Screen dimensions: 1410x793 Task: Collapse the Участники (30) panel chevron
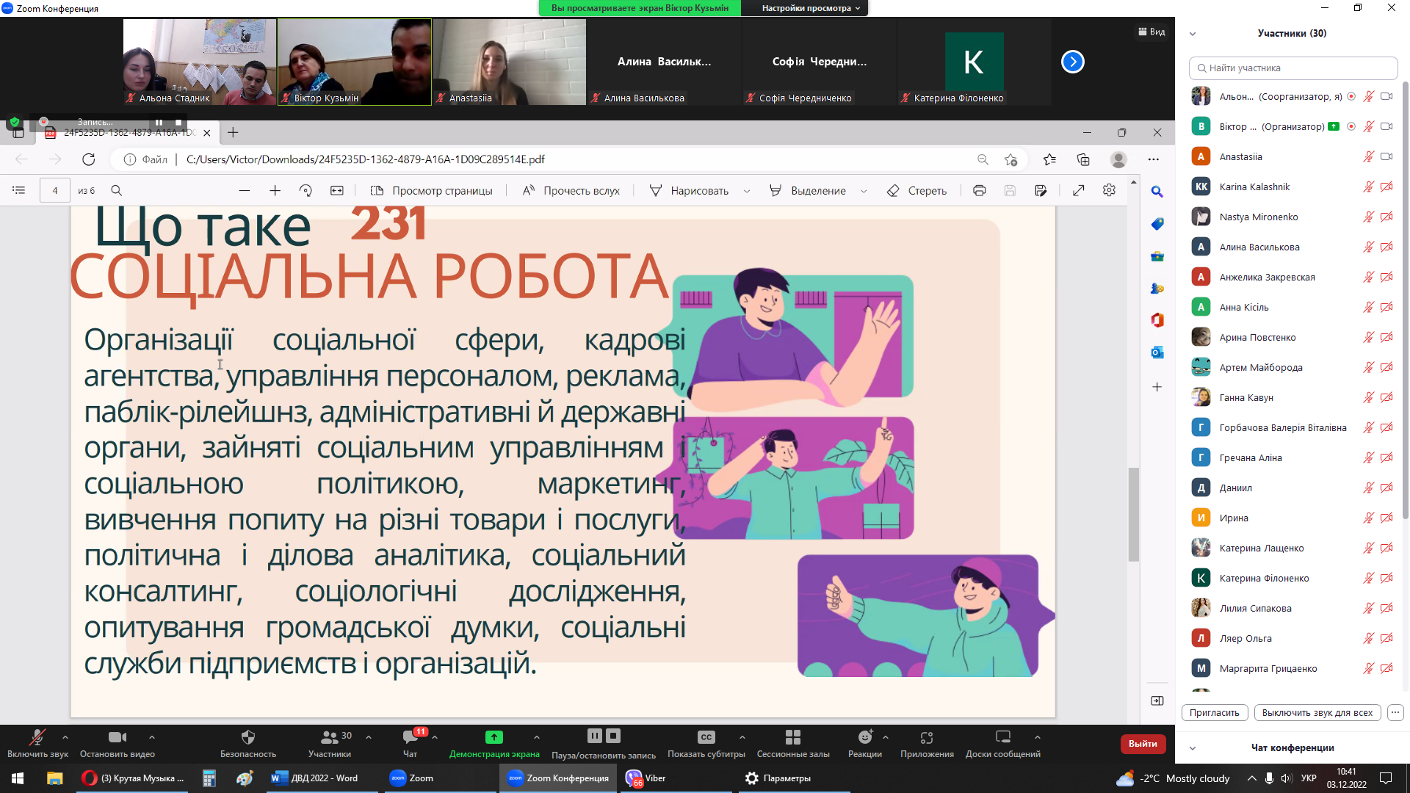(x=1193, y=34)
